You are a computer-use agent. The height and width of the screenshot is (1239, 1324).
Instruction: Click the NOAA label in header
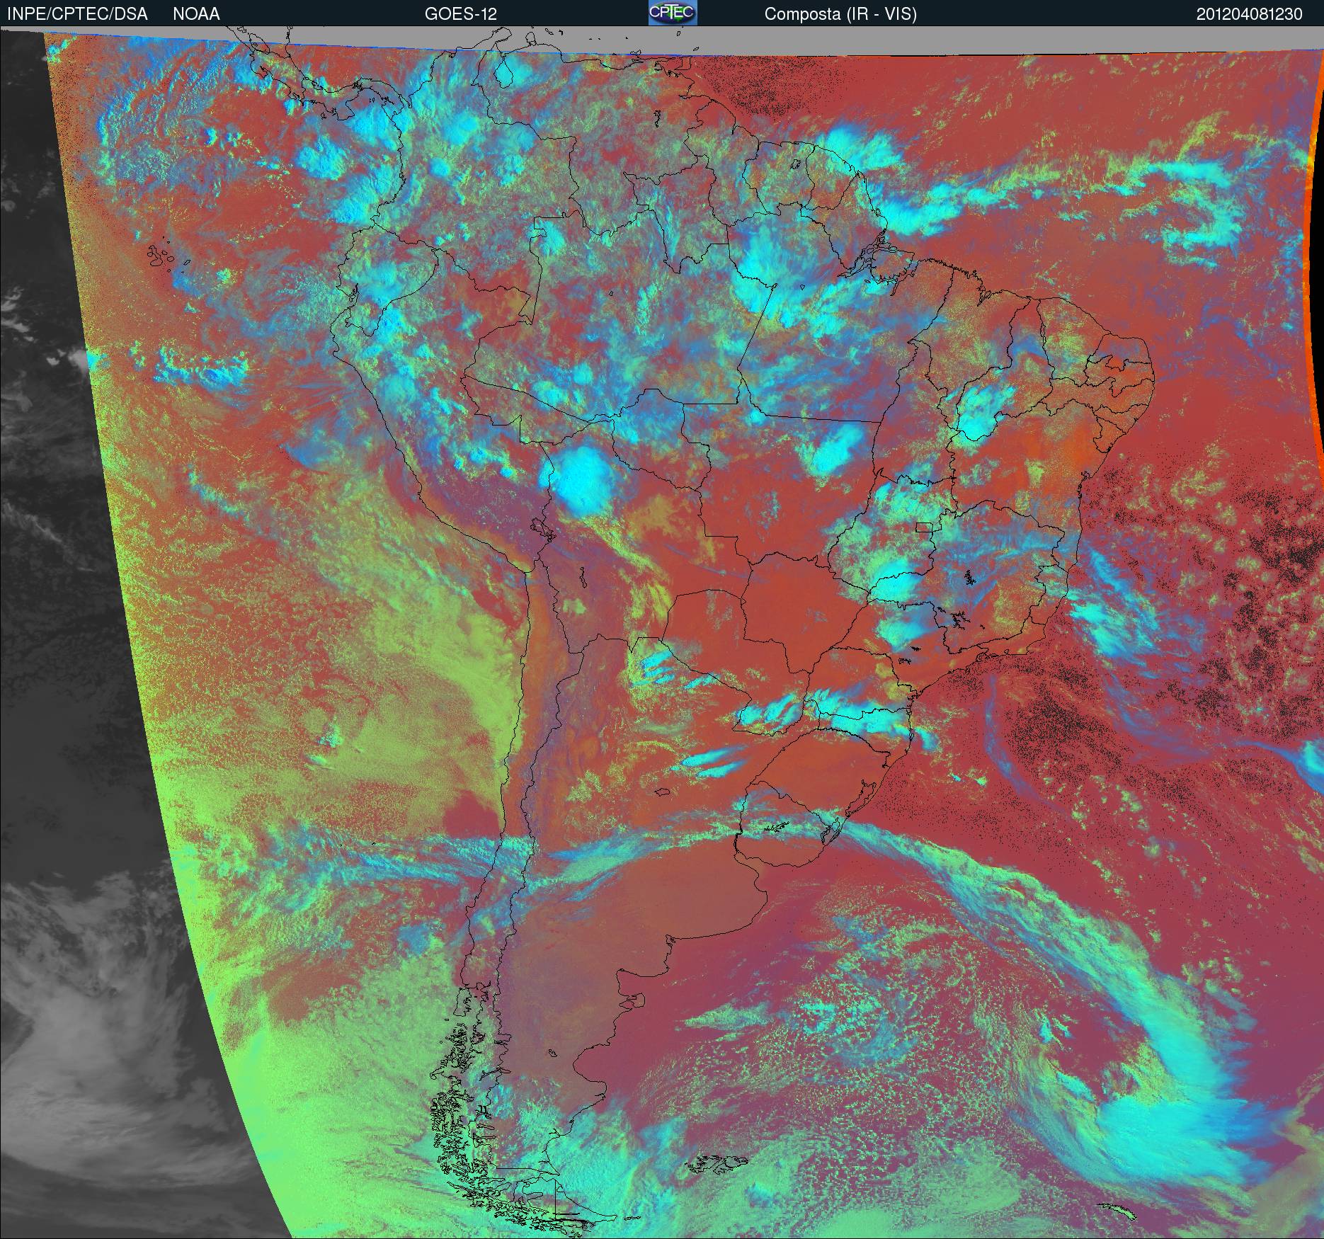tap(196, 14)
